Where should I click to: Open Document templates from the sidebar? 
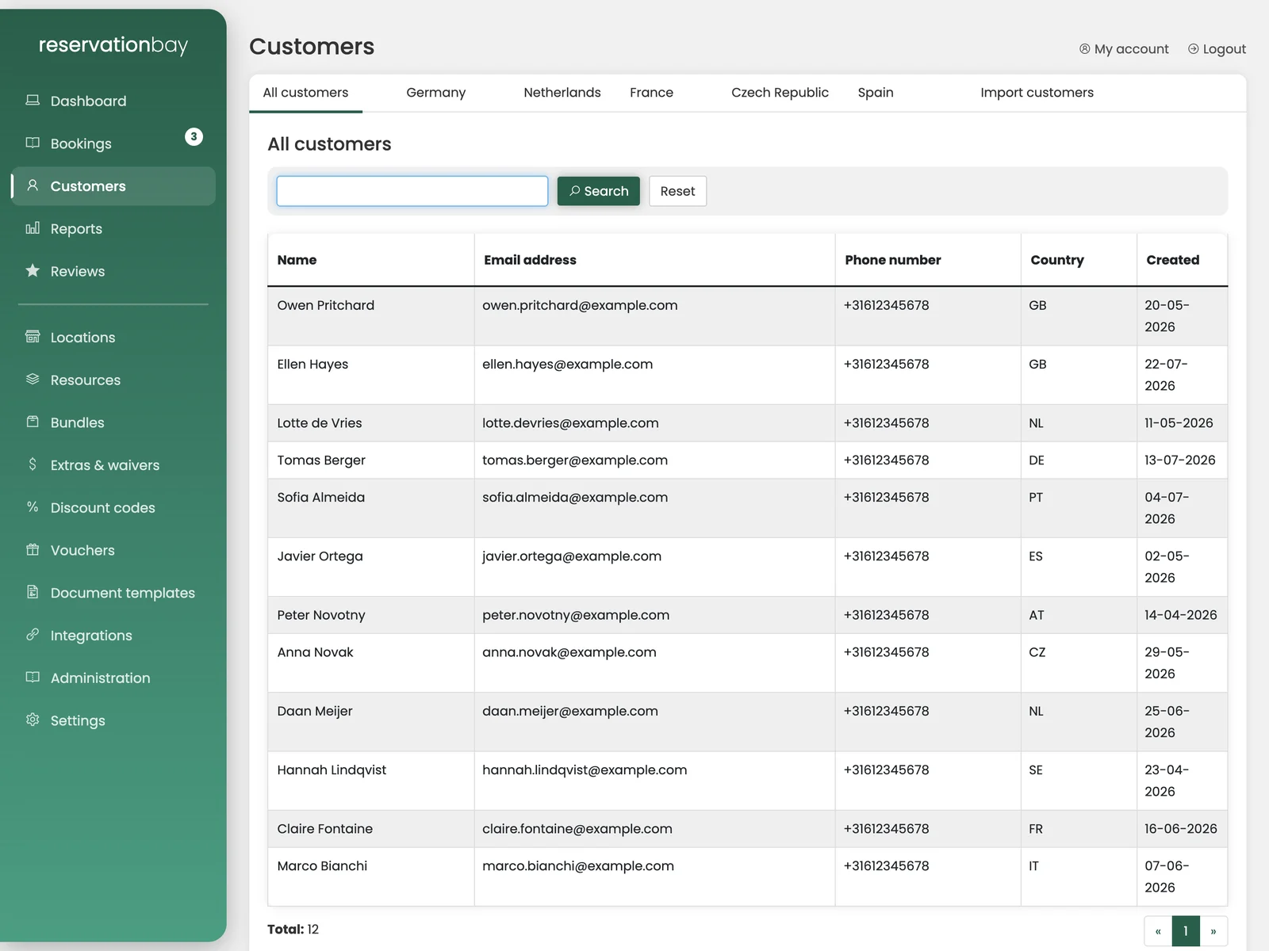tap(113, 593)
